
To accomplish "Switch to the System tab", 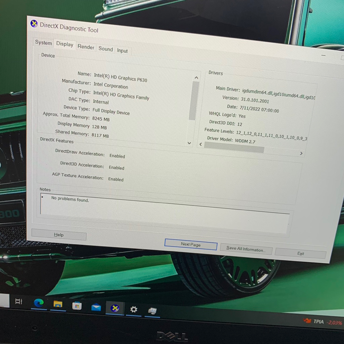I will tap(43, 43).
